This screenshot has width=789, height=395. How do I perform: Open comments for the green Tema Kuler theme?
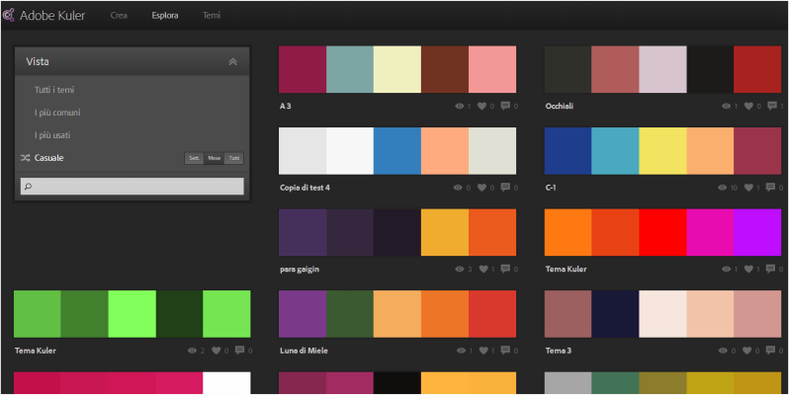240,350
